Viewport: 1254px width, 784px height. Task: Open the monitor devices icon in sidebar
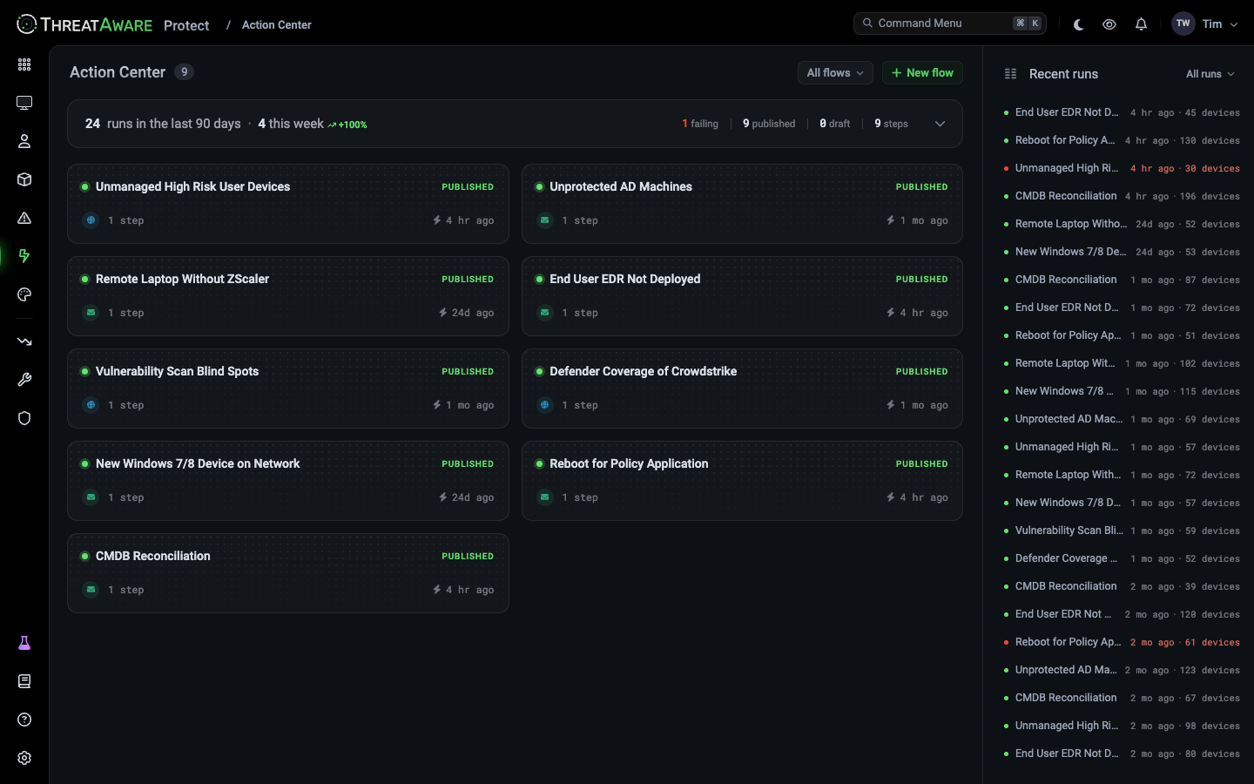coord(24,103)
